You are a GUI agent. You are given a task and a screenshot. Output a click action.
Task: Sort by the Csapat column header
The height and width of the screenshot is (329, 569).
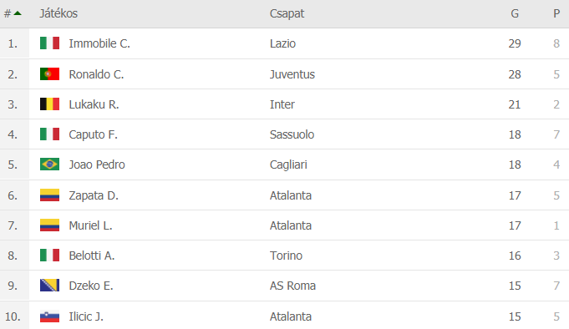pyautogui.click(x=287, y=13)
